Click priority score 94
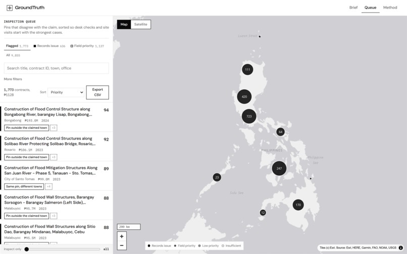Screen dimensions: 407x254 coord(106,110)
